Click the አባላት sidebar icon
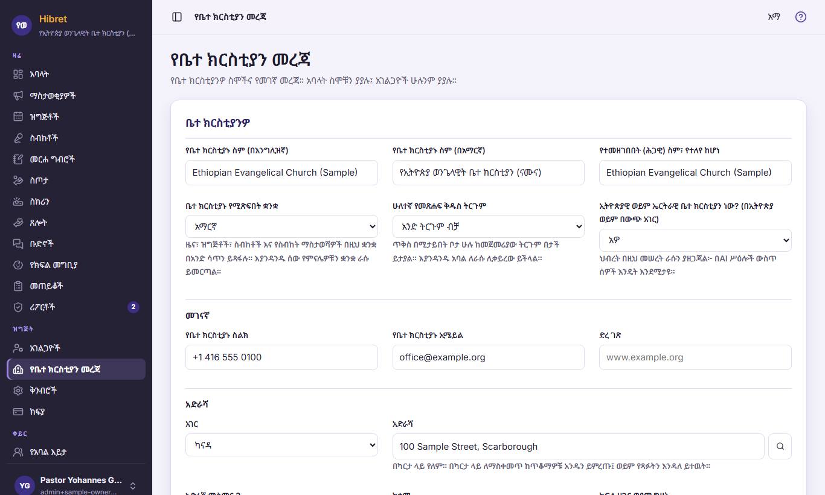This screenshot has height=495, width=825. pos(18,74)
